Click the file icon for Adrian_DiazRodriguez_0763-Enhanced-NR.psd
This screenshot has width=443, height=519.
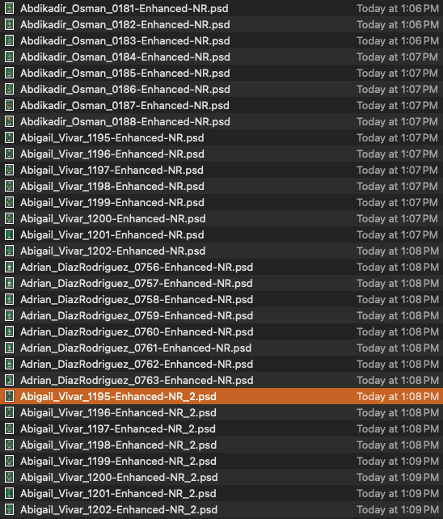(9, 380)
